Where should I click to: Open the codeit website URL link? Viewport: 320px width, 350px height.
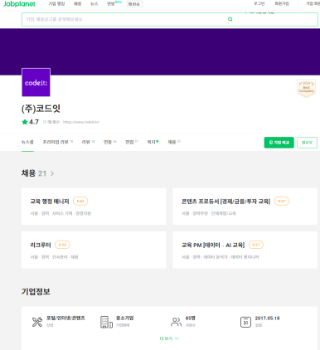coord(81,122)
